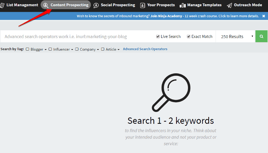The height and width of the screenshot is (153, 268).
Task: Click the 'Search 1 - 2 keywords' heading
Action: [x=171, y=121]
